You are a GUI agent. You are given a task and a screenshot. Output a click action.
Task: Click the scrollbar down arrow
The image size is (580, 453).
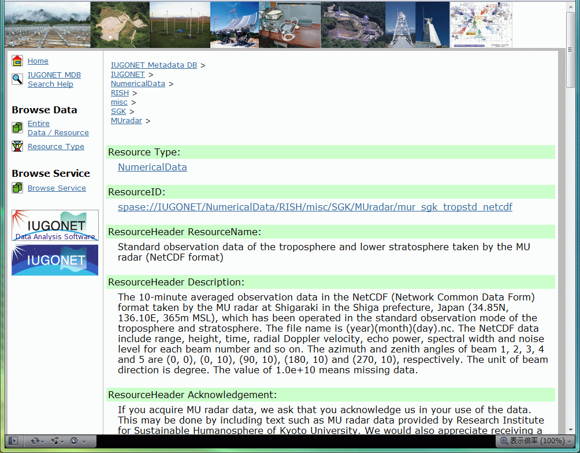coord(570,430)
